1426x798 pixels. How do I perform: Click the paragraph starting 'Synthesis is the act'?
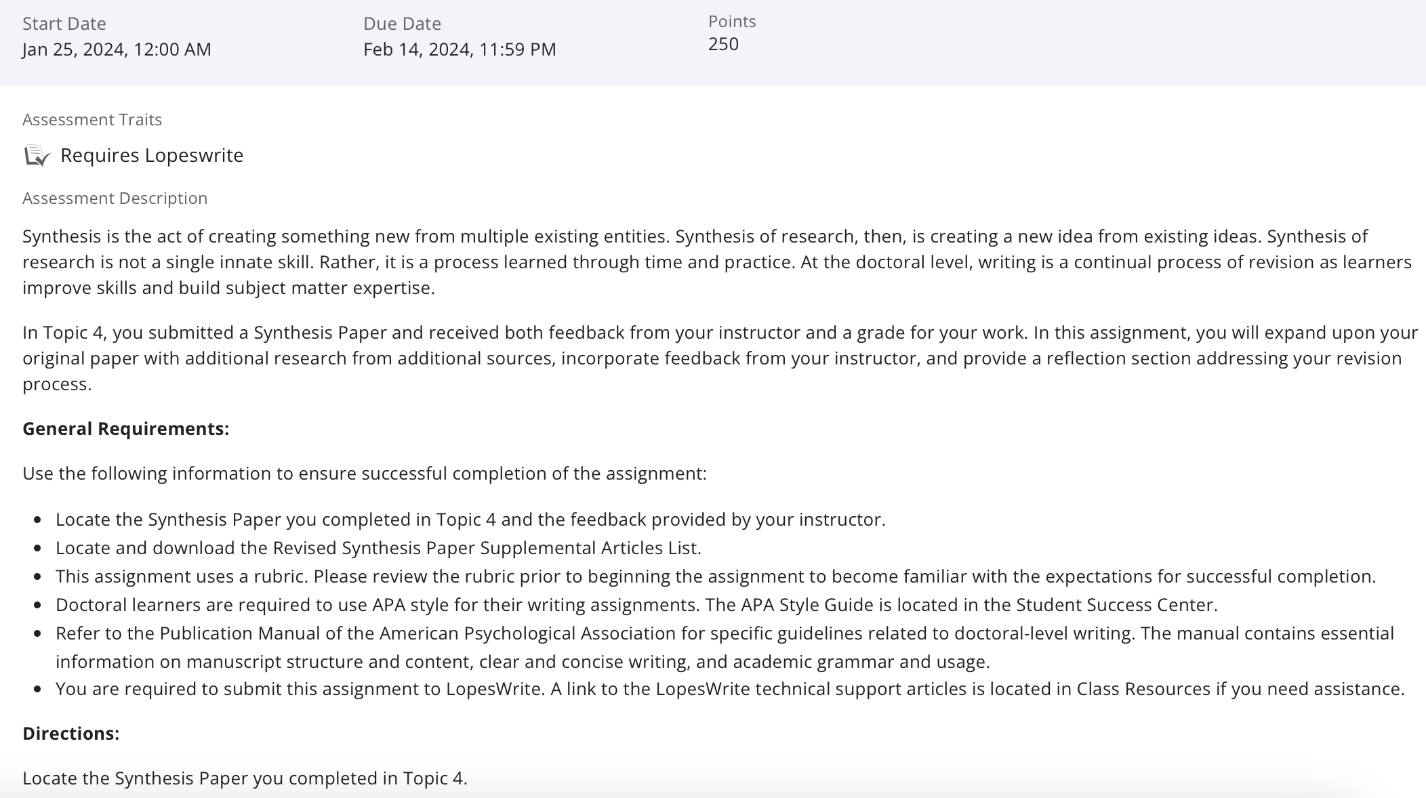[717, 262]
